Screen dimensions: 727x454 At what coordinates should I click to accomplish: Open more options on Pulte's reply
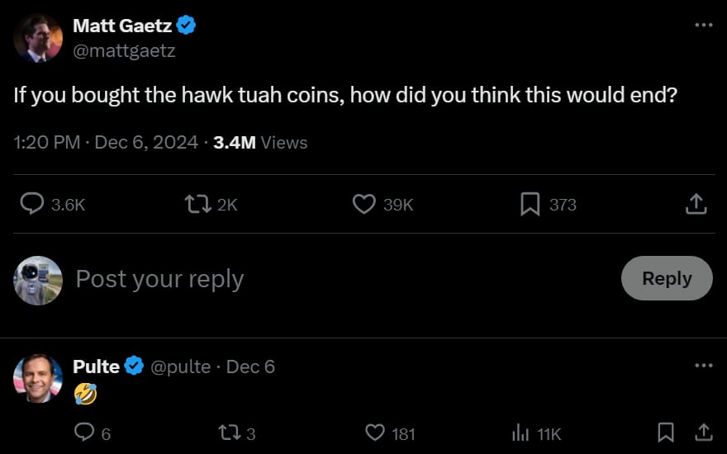[x=703, y=366]
